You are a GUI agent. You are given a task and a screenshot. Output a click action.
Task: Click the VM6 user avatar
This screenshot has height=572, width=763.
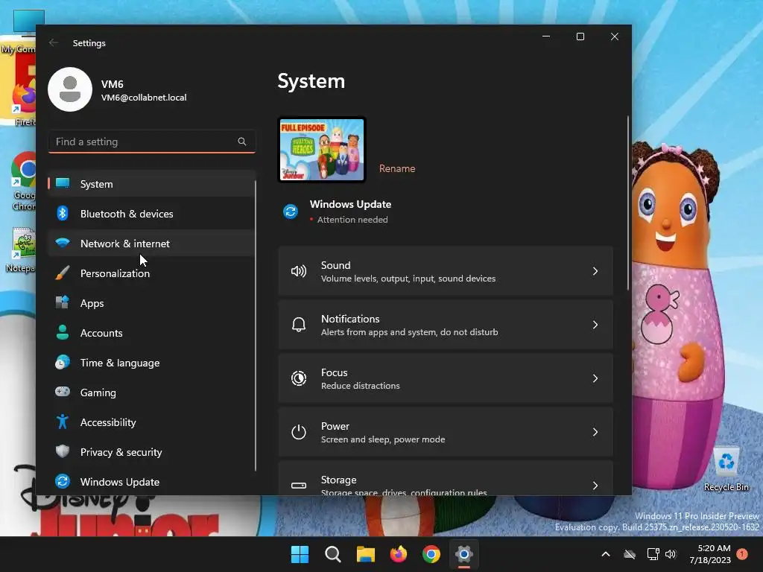pos(70,89)
